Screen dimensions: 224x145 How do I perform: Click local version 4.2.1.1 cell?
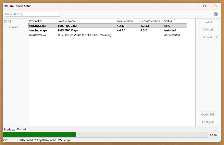[121, 26]
